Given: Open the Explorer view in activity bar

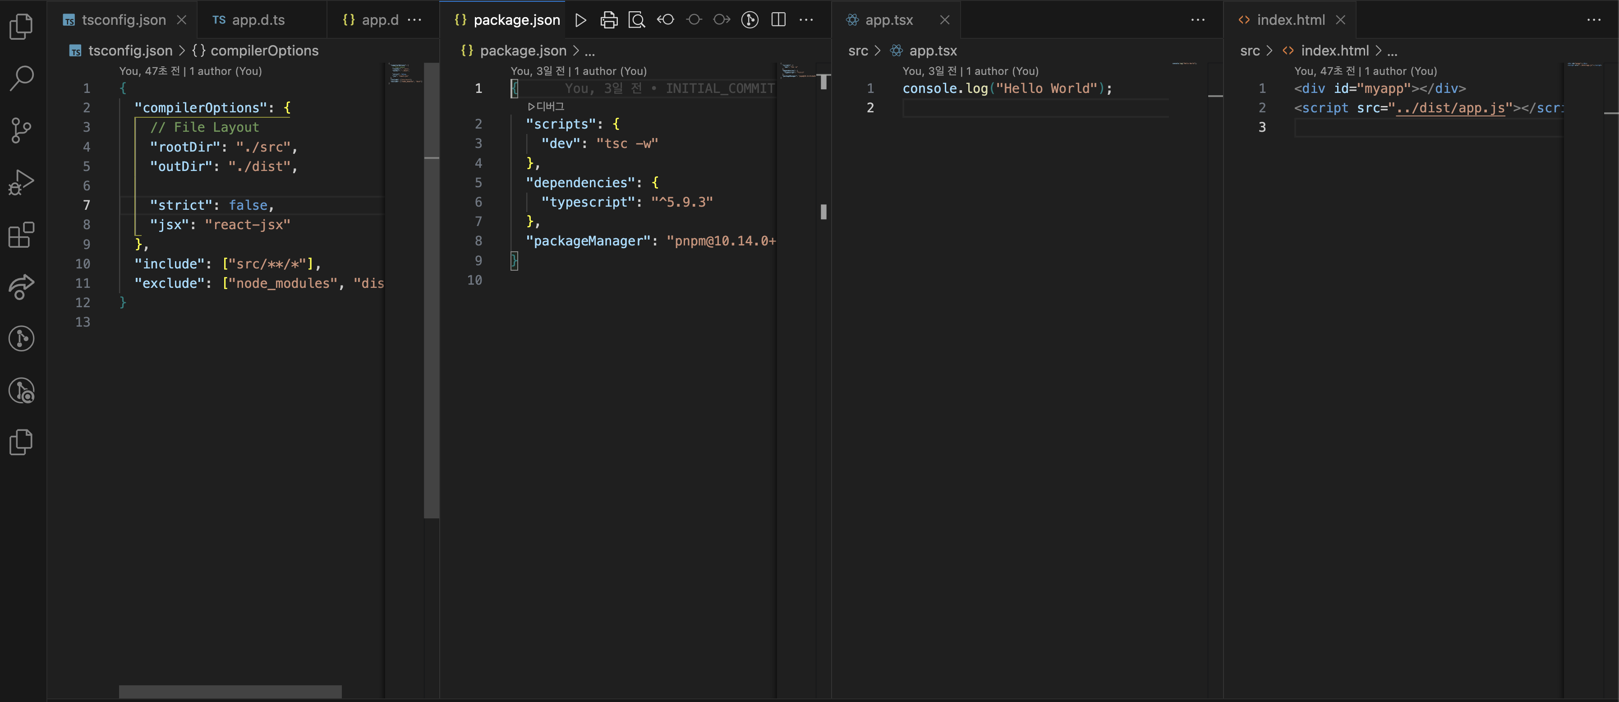Looking at the screenshot, I should pyautogui.click(x=21, y=27).
